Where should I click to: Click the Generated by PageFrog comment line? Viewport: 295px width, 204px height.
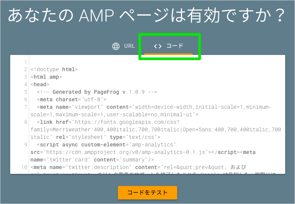click(x=97, y=92)
